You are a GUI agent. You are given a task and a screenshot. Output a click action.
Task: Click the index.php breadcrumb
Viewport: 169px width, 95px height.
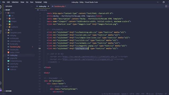43,10
